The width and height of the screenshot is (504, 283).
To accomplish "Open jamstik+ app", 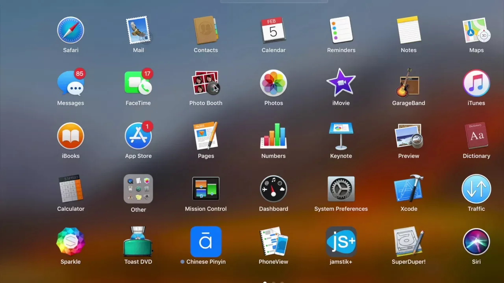I will (341, 242).
